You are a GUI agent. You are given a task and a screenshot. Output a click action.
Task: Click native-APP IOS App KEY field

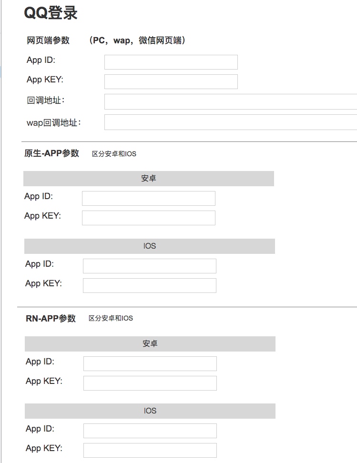(x=150, y=285)
